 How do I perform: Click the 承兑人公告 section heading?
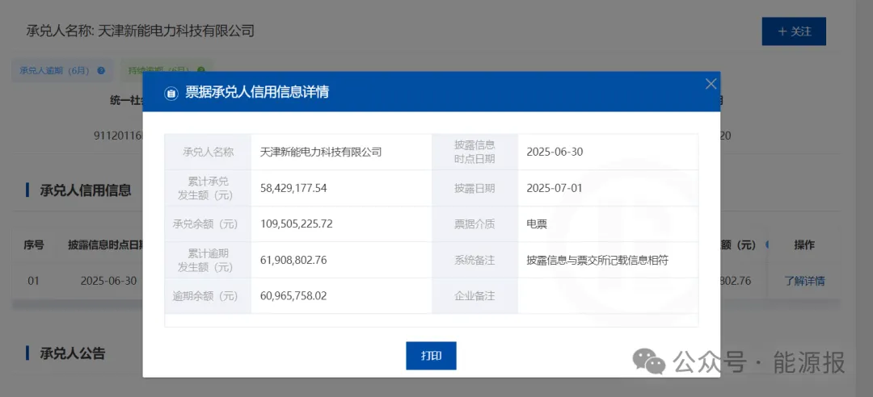click(x=72, y=353)
